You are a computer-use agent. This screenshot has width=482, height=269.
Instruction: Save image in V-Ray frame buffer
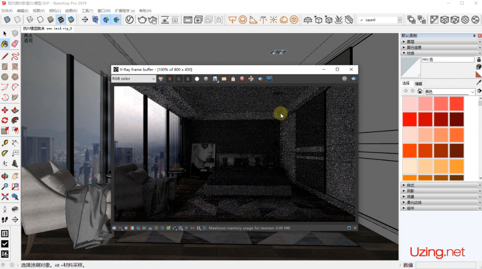click(215, 79)
